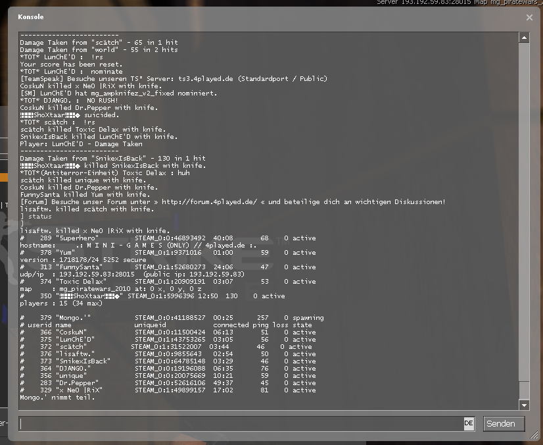Click the "Mongo.' nimmt teil." line

click(x=53, y=398)
